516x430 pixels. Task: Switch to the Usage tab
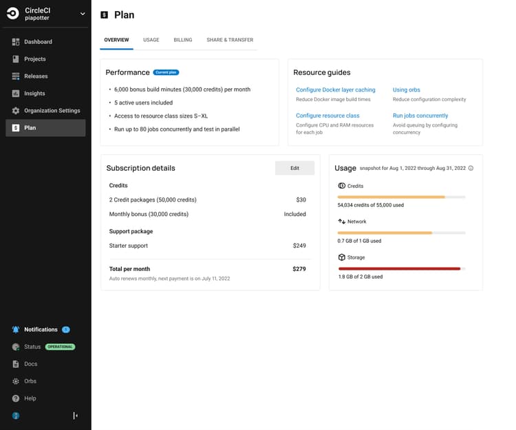tap(151, 40)
